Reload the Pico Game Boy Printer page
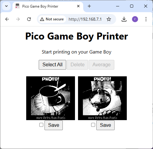Screen dimensions: 153x149 click(x=29, y=19)
